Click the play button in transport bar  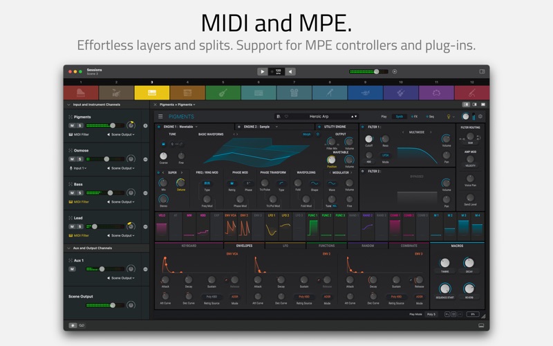[x=263, y=72]
